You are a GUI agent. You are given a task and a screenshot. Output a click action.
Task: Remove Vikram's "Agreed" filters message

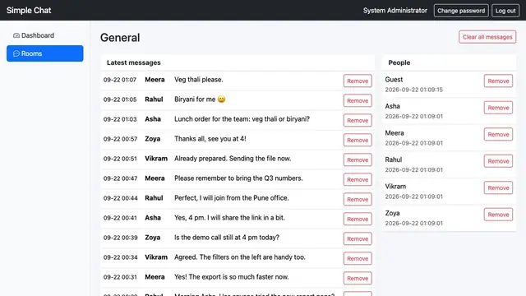358,259
